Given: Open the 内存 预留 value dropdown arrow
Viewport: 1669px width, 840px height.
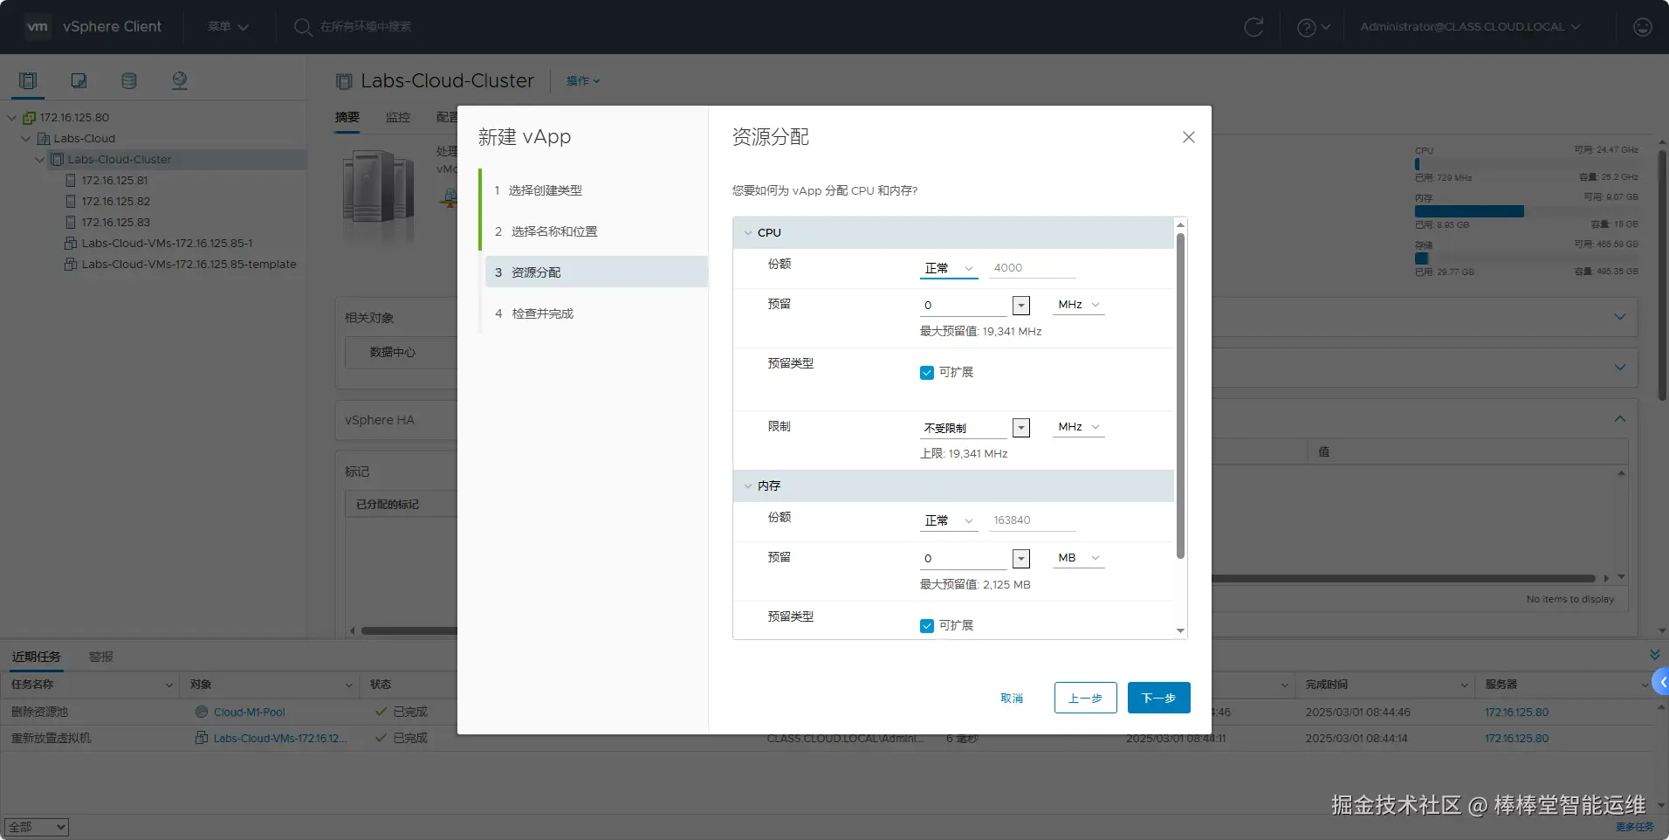Looking at the screenshot, I should [1021, 559].
